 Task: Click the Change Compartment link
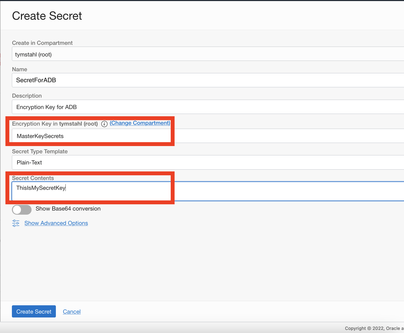[140, 123]
